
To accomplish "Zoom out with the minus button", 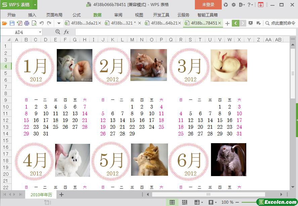I will 237,202.
